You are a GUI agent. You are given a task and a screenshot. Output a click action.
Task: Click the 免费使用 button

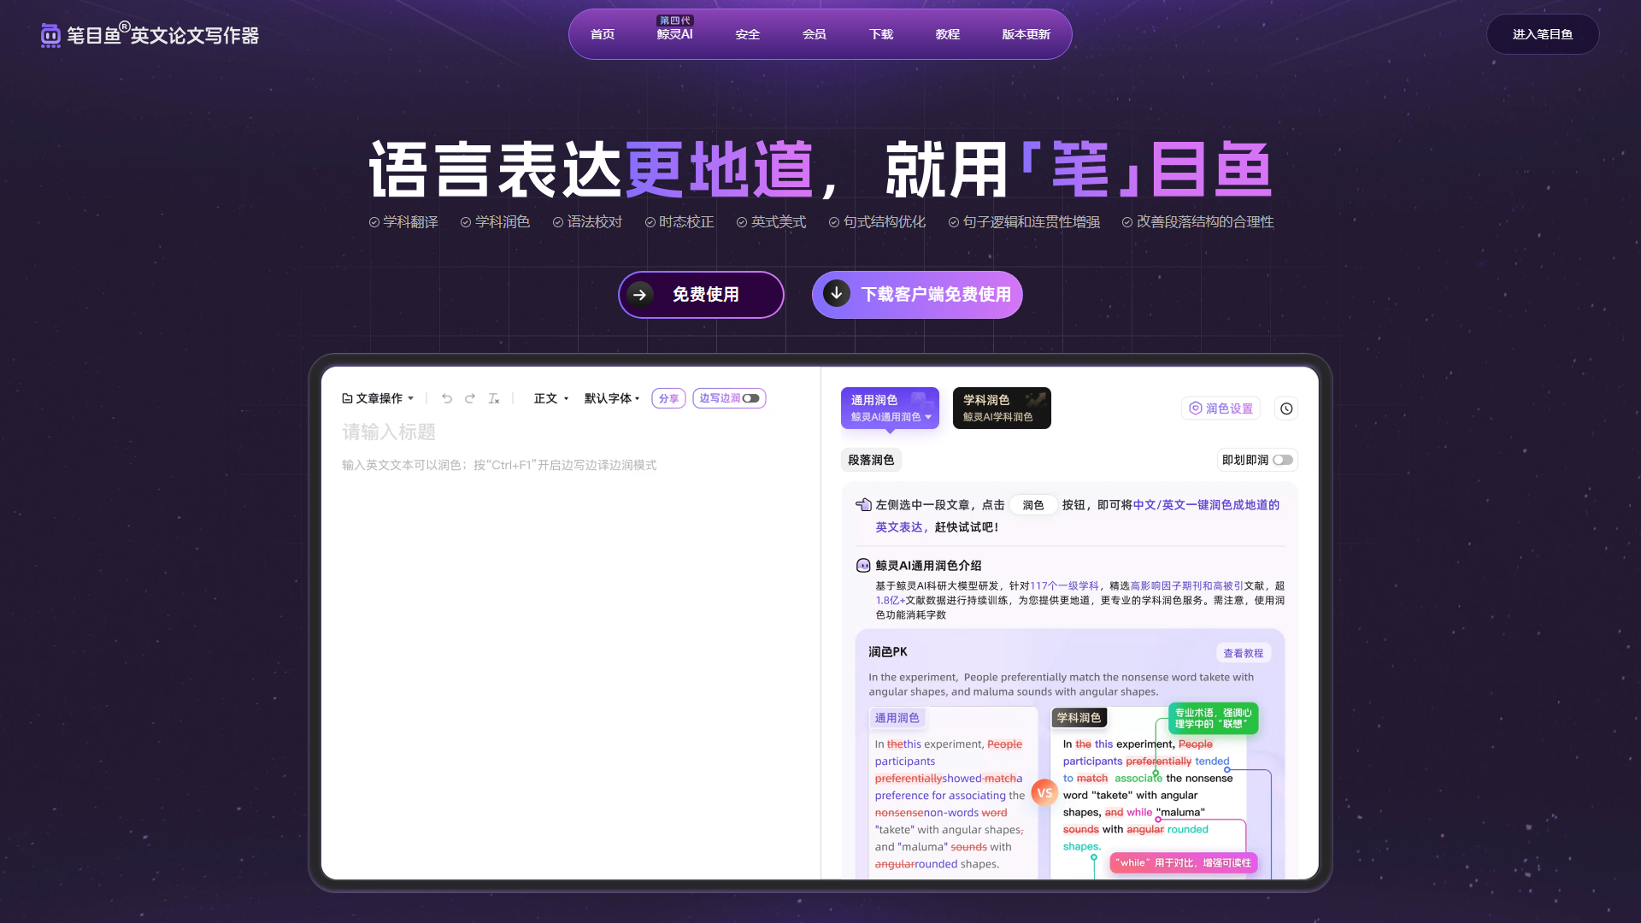(701, 294)
